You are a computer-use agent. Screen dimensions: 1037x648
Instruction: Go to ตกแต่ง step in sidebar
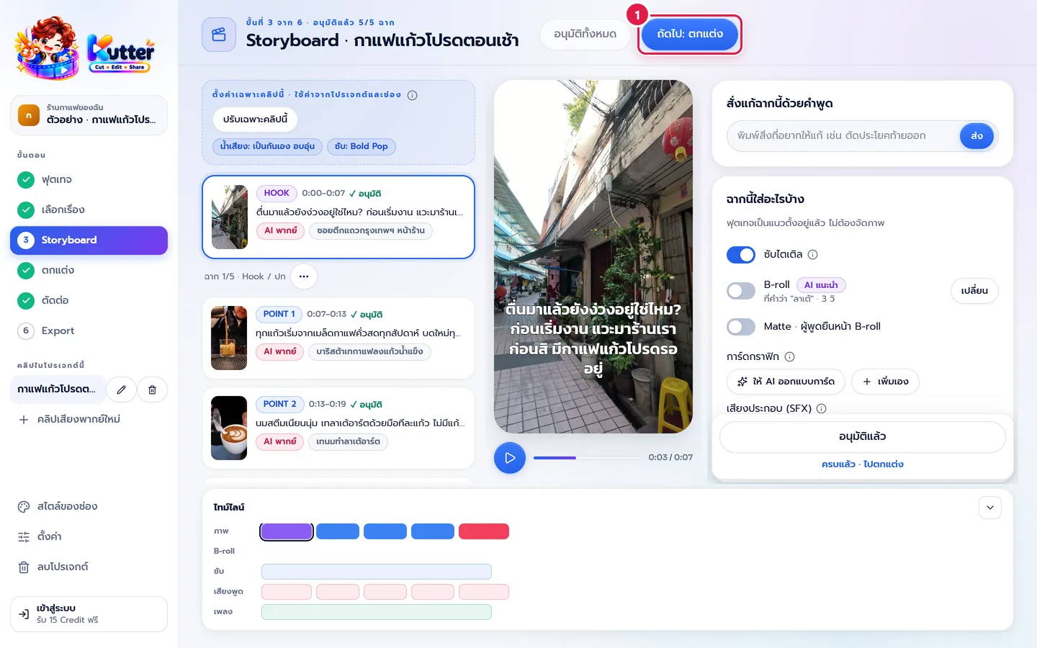click(x=89, y=270)
